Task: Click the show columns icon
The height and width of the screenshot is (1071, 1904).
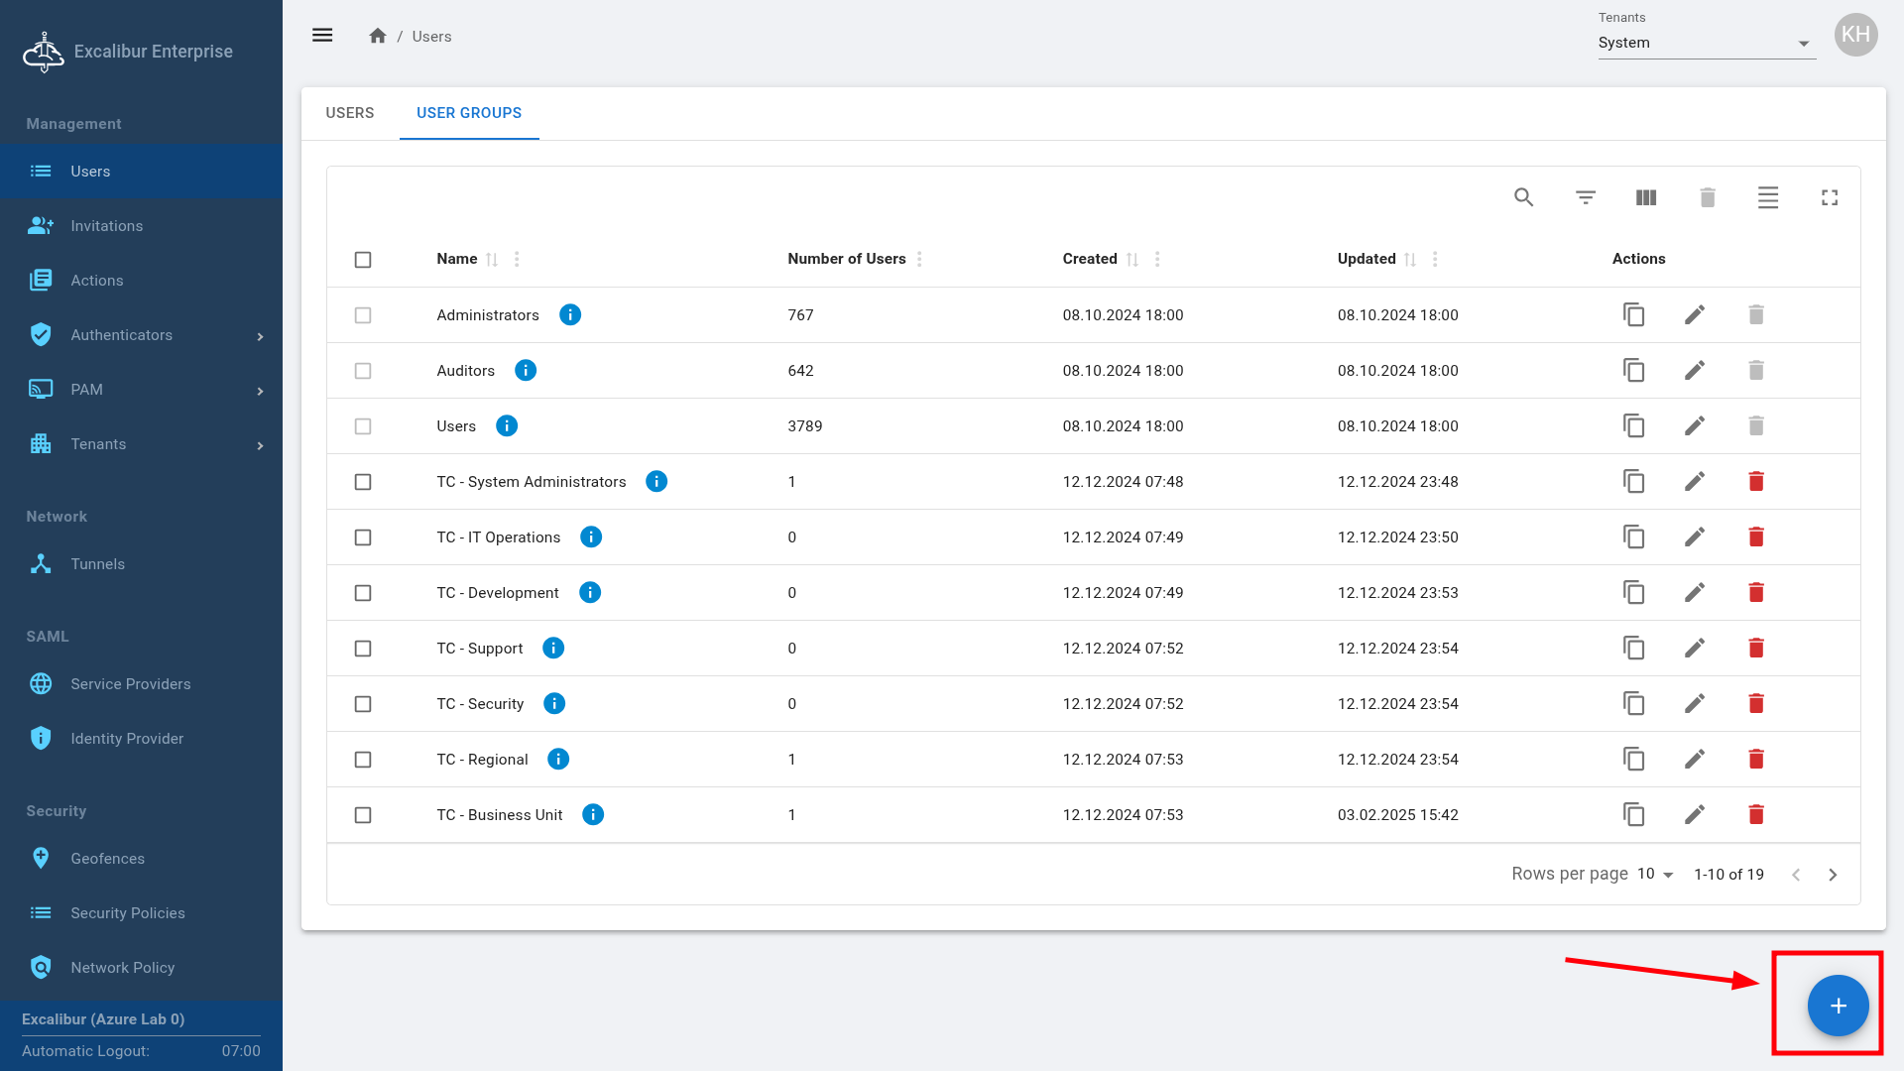Action: click(x=1646, y=197)
